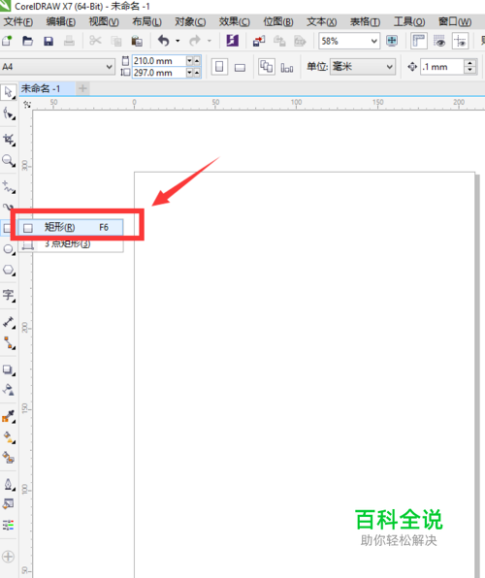Screen dimensions: 485x578
Task: Select the Drop Shadow tool
Action: 9,369
